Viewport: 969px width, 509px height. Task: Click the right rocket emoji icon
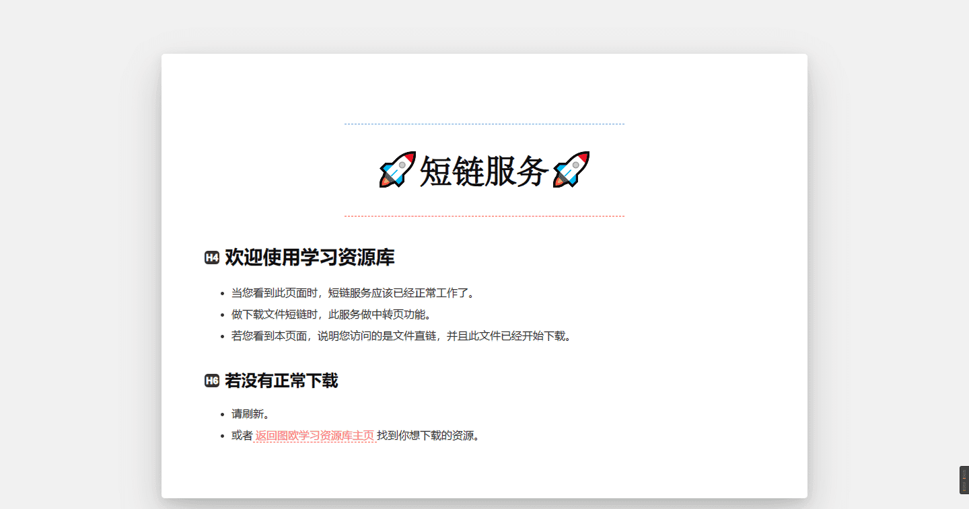(571, 169)
